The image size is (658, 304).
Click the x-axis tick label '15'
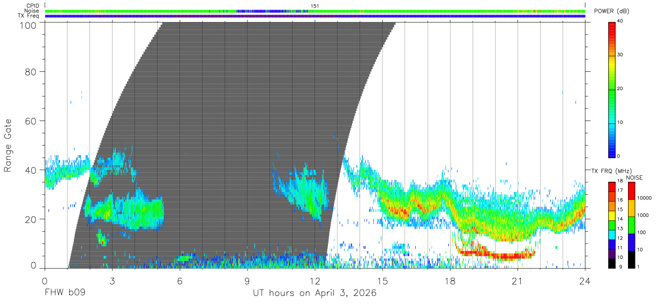pyautogui.click(x=383, y=280)
